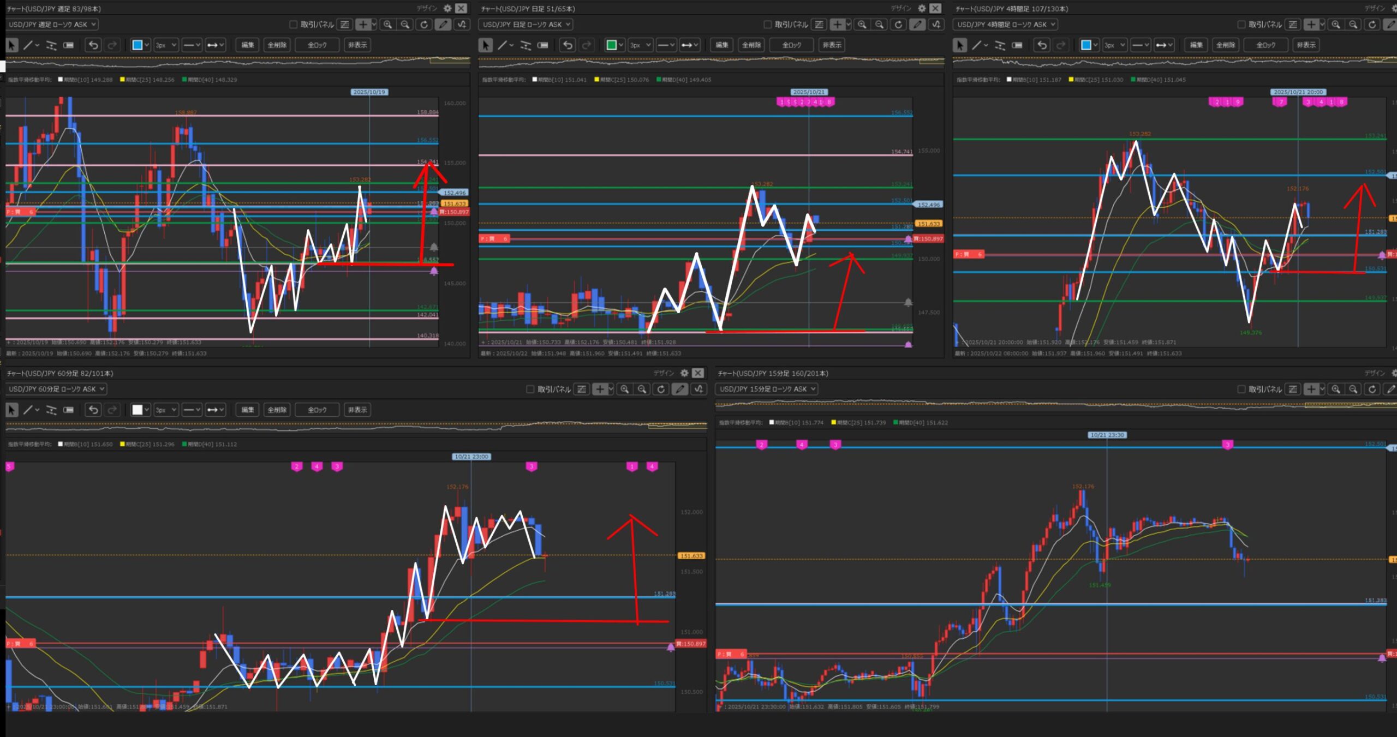Screen dimensions: 1397x737
Task: Refresh the 4-hour chart with reload icon
Action: [1372, 25]
